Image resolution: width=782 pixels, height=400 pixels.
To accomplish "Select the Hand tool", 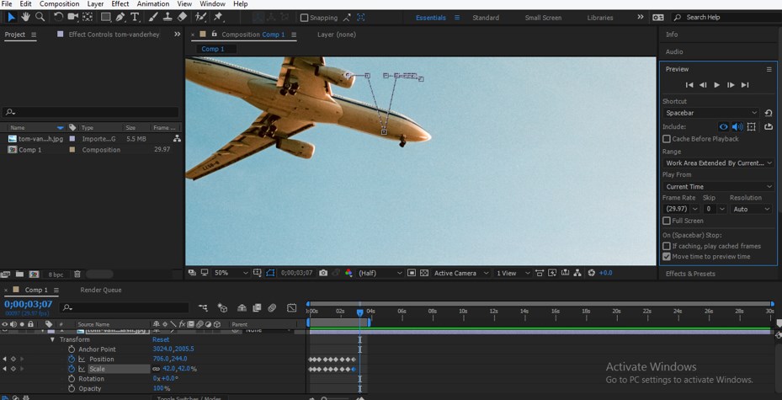I will 25,17.
